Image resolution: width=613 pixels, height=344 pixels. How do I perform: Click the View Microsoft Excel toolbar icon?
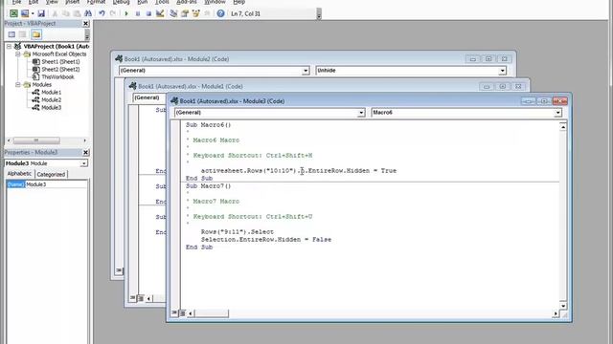[13, 13]
